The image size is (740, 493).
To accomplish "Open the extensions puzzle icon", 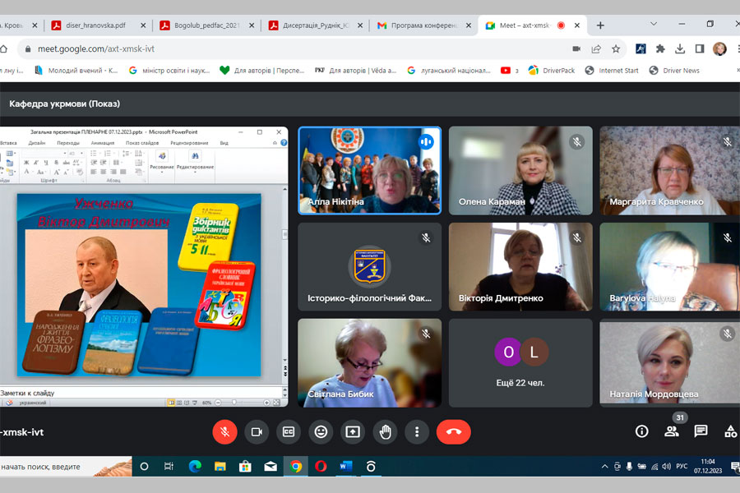I will 660,48.
